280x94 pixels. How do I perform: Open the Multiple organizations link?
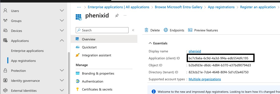(205, 79)
